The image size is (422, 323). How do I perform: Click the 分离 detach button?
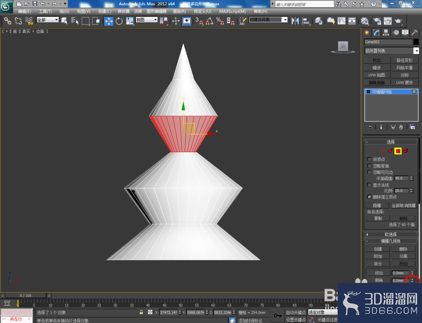click(x=403, y=256)
